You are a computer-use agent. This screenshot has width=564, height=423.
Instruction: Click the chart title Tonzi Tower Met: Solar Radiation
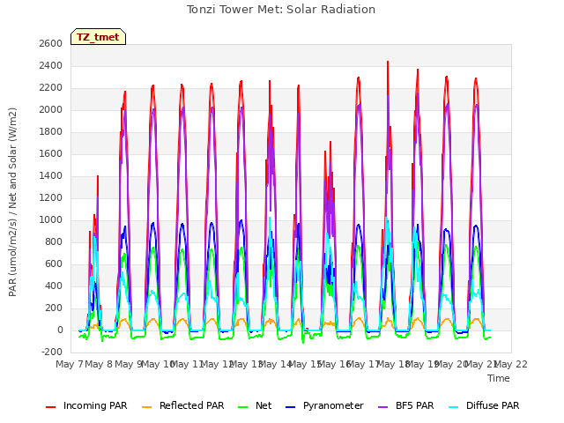click(281, 10)
